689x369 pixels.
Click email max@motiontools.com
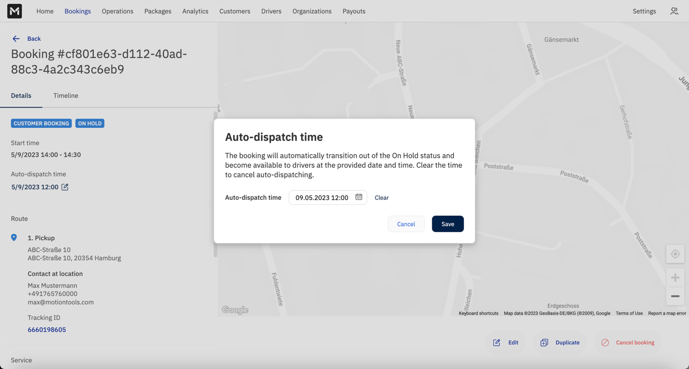tap(61, 302)
